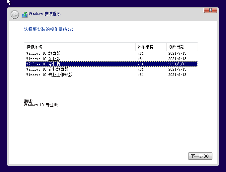226x172 pixels.
Task: Click the Windows 安装程序 title text
Action: (x=45, y=14)
